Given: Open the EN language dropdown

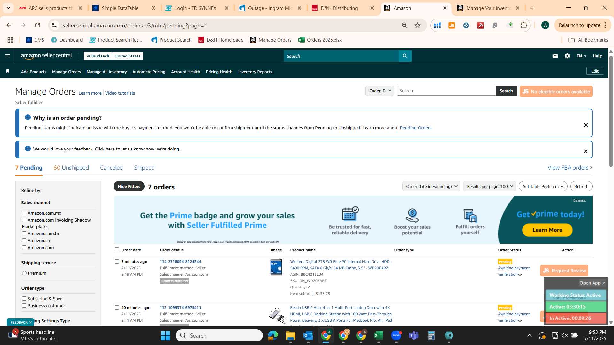Looking at the screenshot, I should tap(581, 56).
